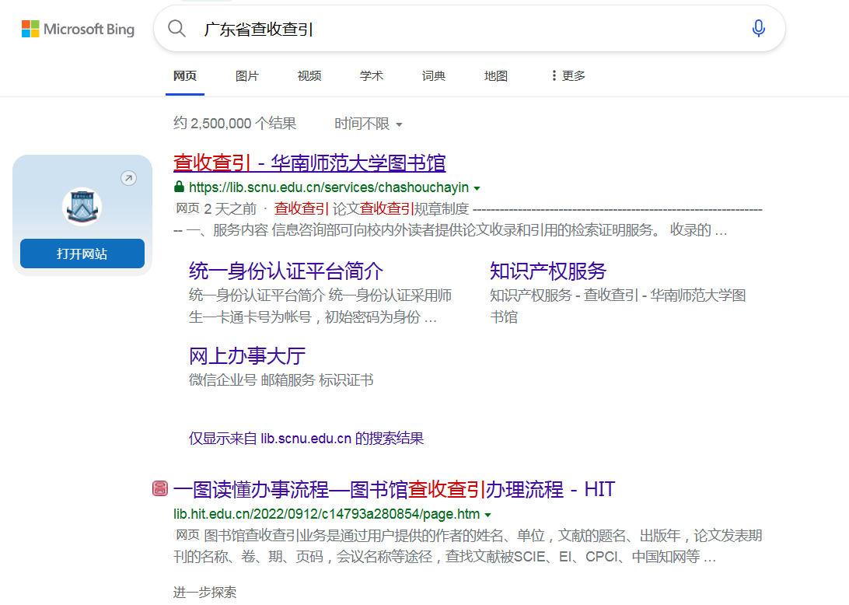
Task: Open the HIT 图书馆查收查引办理流程 result
Action: click(393, 489)
